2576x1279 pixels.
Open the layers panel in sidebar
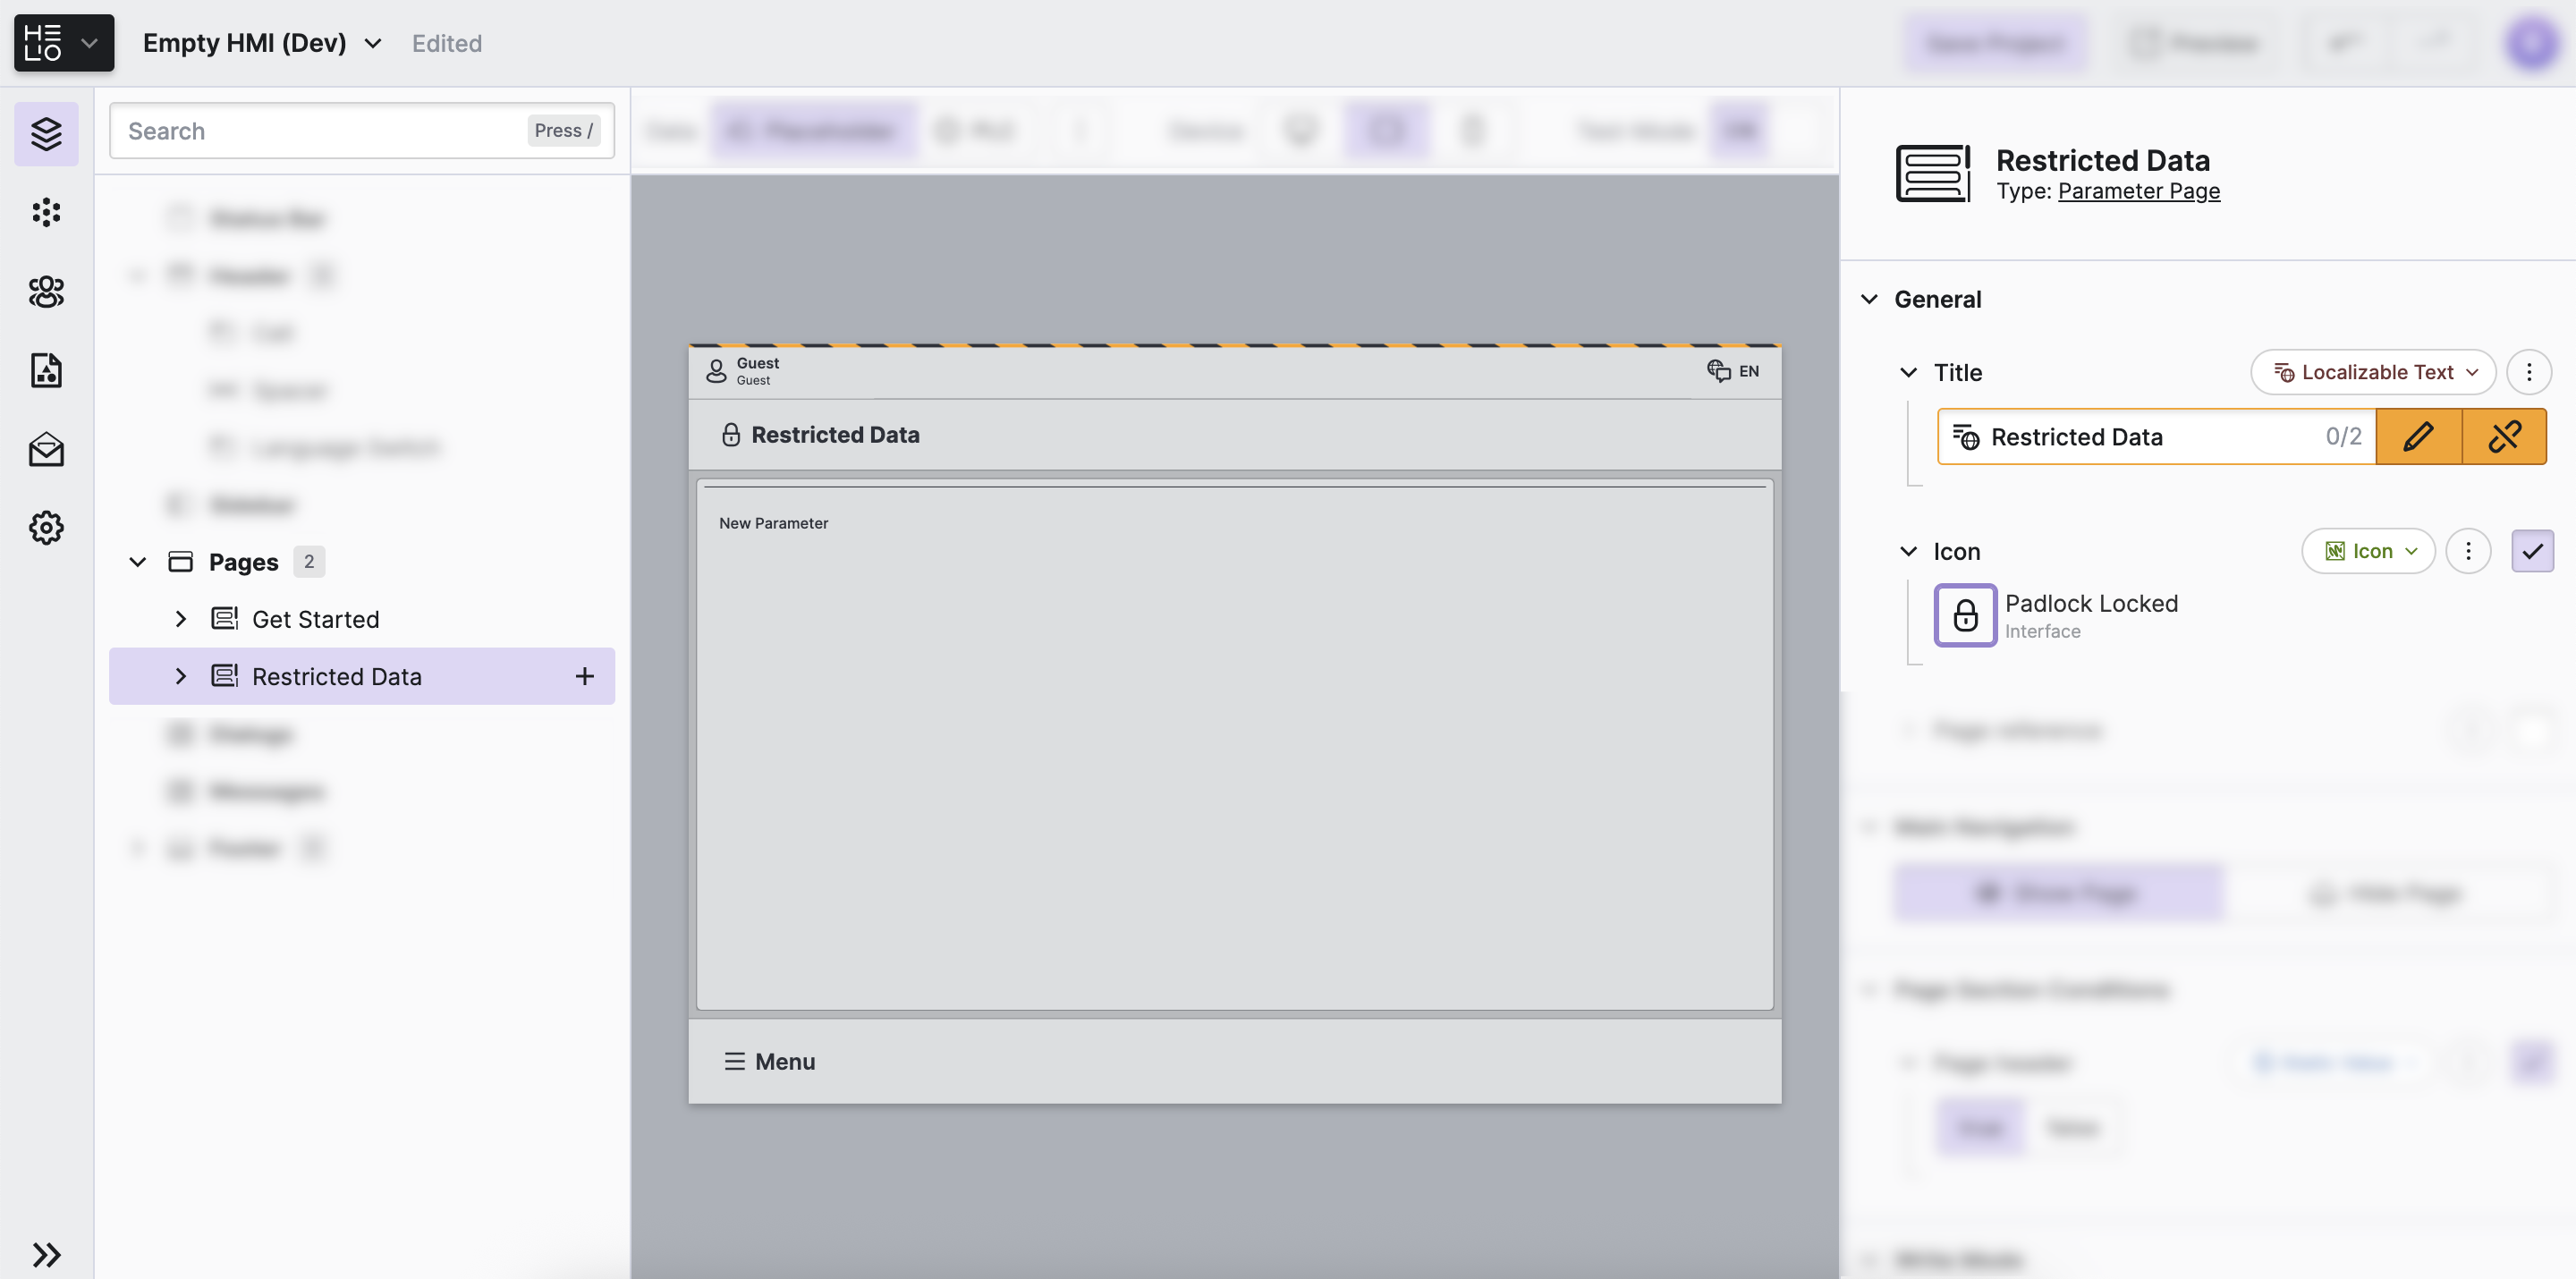[46, 133]
